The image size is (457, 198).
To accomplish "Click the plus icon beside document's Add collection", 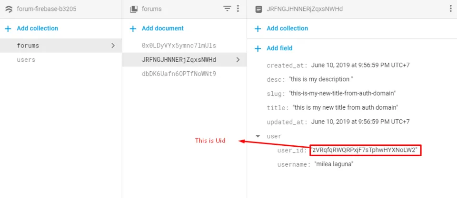I will pos(258,28).
